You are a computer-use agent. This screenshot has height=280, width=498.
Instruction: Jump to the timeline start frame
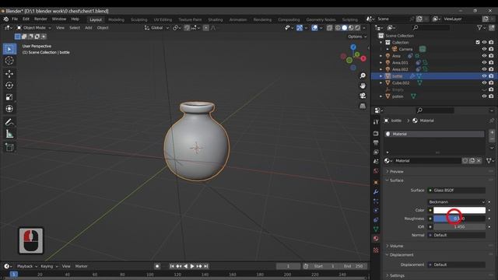point(171,266)
